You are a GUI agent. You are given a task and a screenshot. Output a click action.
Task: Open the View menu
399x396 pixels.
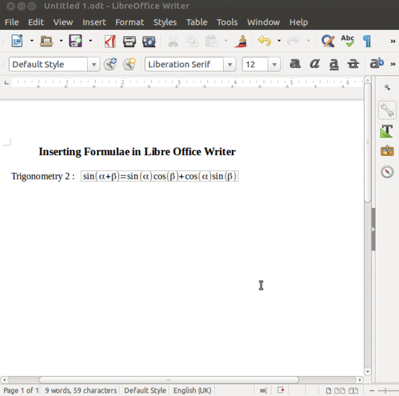63,22
